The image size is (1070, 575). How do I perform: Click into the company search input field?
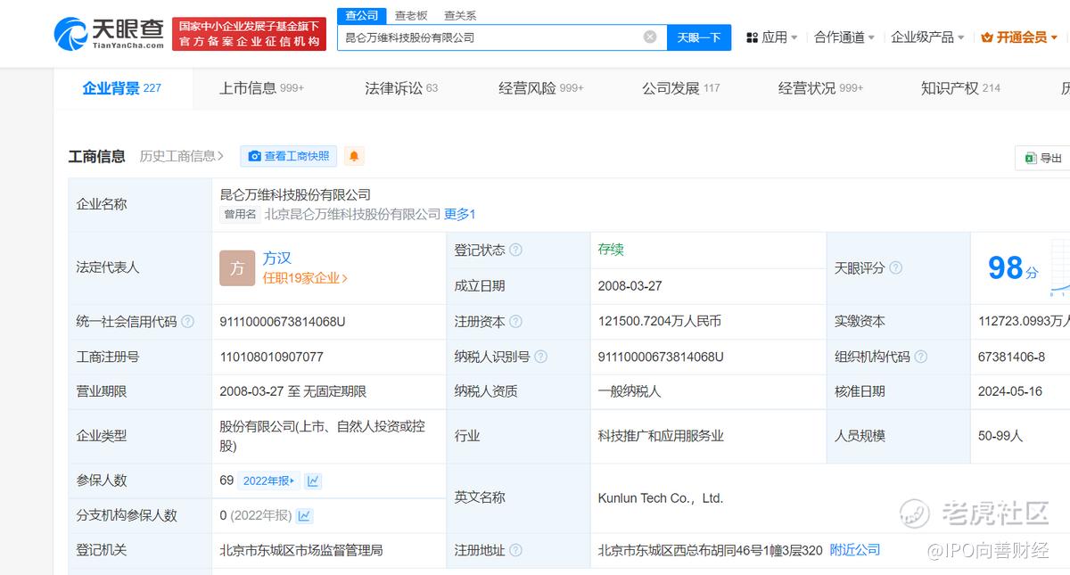pyautogui.click(x=490, y=37)
